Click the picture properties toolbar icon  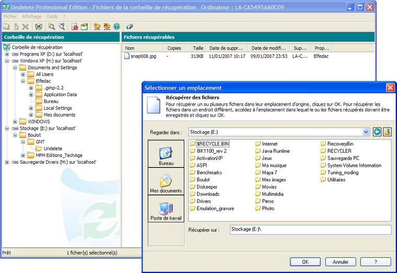pos(84,27)
